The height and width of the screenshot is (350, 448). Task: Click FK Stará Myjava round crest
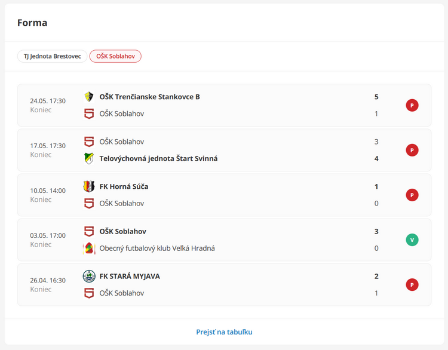(x=89, y=277)
